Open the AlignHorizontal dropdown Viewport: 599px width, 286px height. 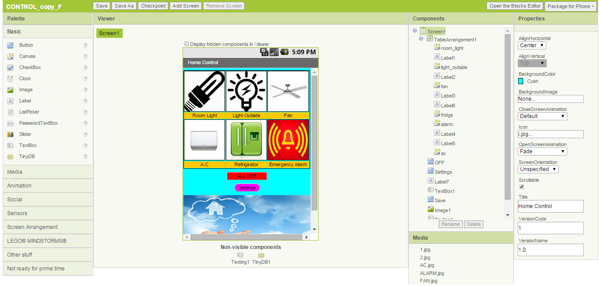click(532, 45)
